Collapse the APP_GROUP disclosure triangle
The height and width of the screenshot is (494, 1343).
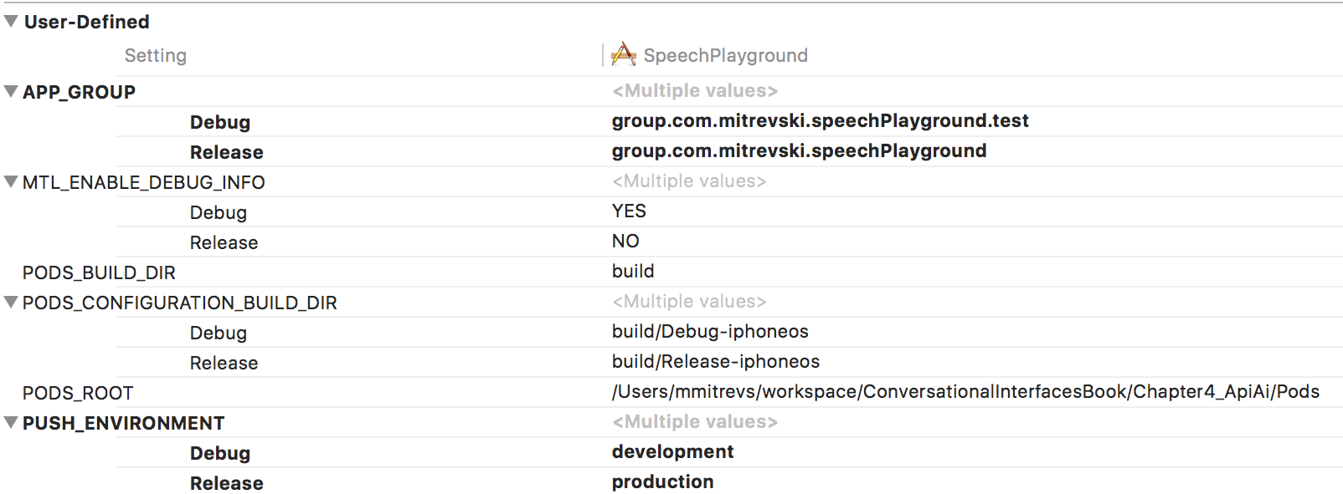pos(11,92)
